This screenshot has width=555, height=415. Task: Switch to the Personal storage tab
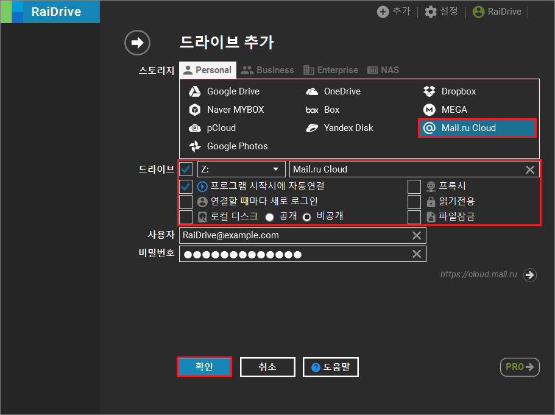click(208, 70)
